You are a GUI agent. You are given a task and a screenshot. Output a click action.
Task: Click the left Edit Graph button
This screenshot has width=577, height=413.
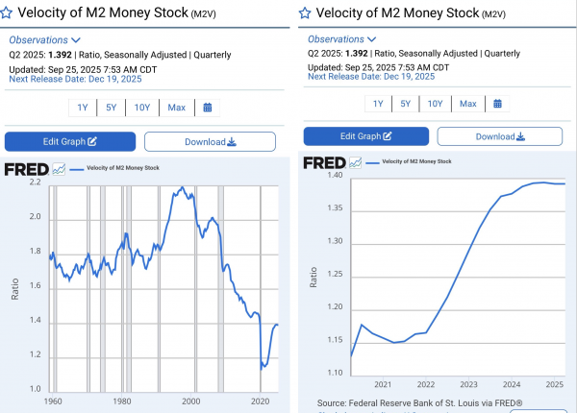click(x=70, y=141)
